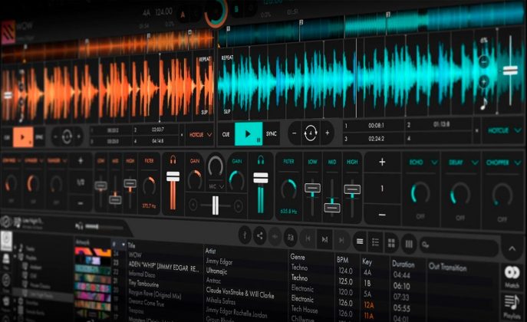Open the MIC dropdown under master knob
The height and width of the screenshot is (322, 527).
(x=216, y=186)
